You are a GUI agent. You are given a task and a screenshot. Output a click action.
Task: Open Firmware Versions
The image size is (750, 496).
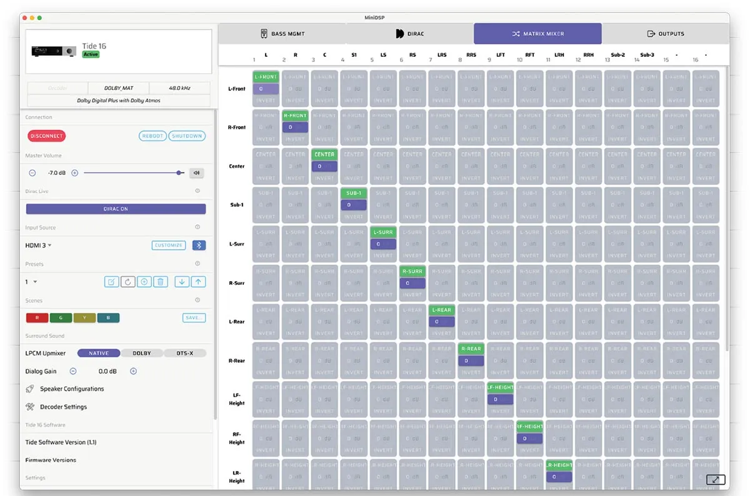point(51,460)
